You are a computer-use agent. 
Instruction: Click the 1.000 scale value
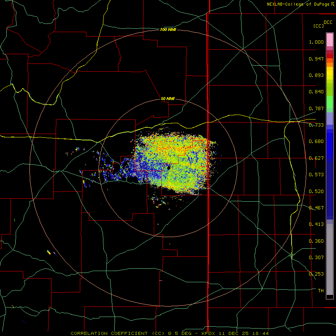[316, 42]
